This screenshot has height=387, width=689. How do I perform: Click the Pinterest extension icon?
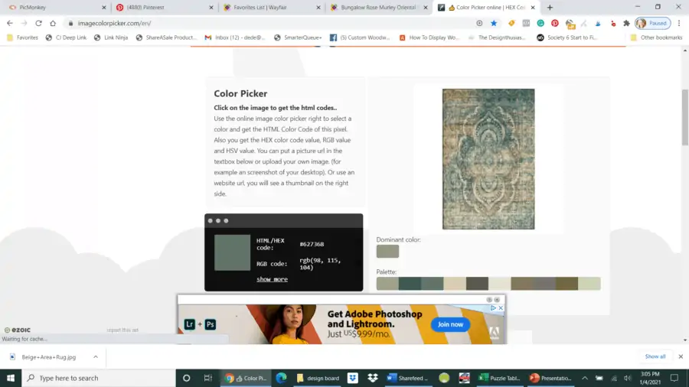point(555,23)
